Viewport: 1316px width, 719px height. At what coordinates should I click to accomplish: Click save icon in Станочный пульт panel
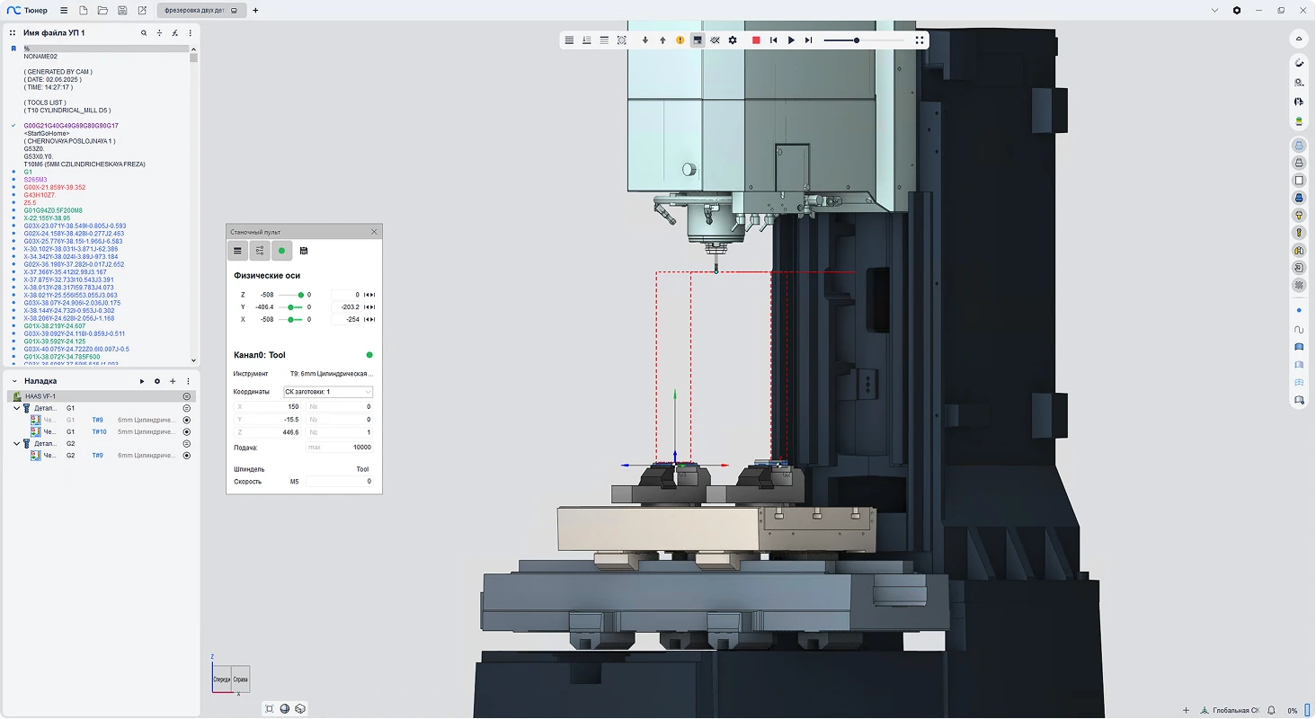click(x=304, y=251)
